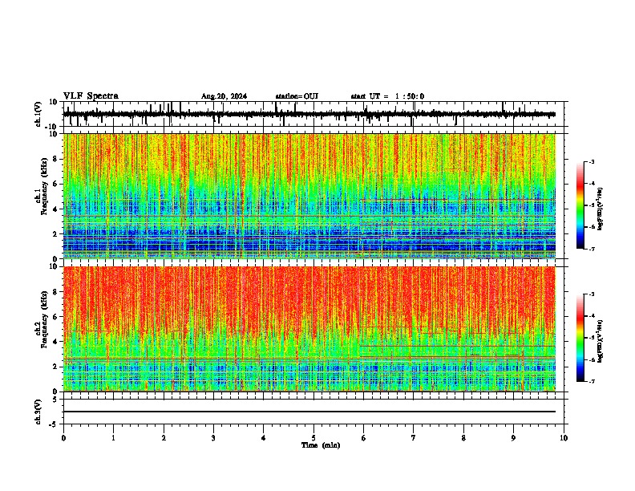This screenshot has width=635, height=491.
Task: Click time axis tick label "4"
Action: click(x=264, y=438)
